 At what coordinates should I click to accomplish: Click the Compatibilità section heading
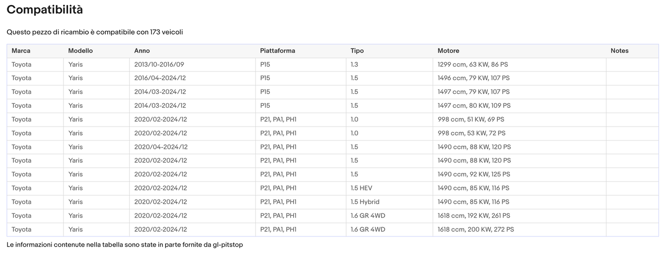(45, 10)
